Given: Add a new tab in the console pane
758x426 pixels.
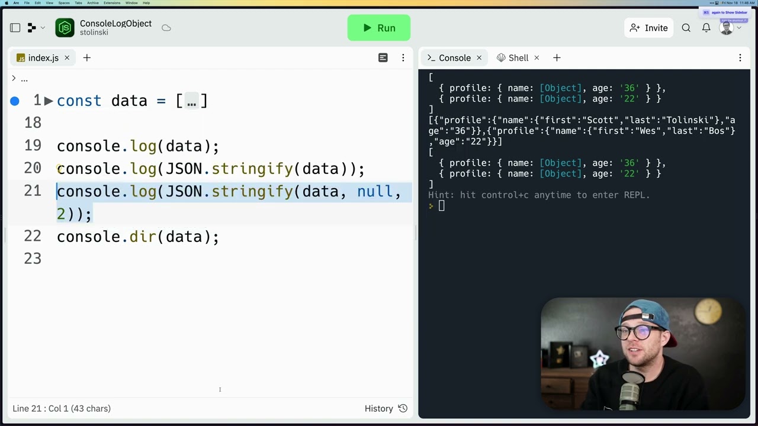Looking at the screenshot, I should 557,57.
